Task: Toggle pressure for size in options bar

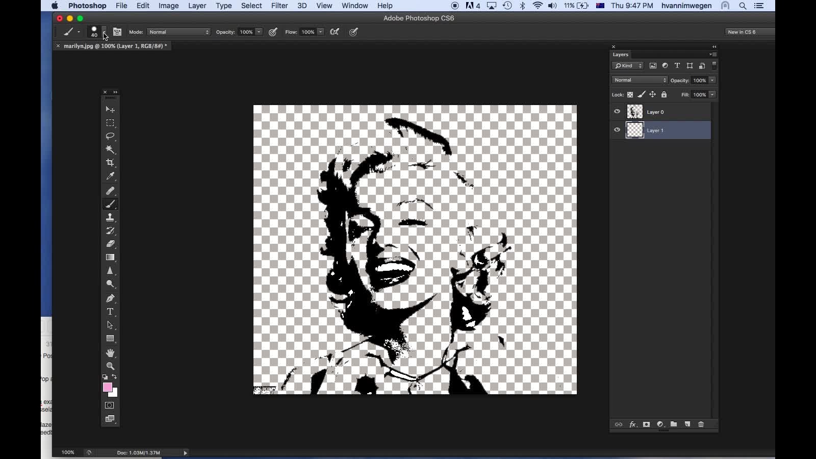Action: tap(353, 32)
